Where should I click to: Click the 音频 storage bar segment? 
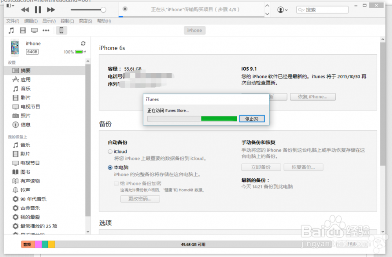click(28, 244)
